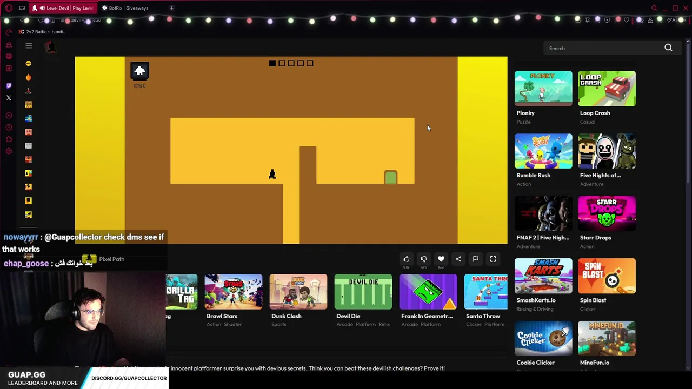Open the SmashKarts.io game thumbnail
Viewport: 692px width, 389px height.
[543, 276]
